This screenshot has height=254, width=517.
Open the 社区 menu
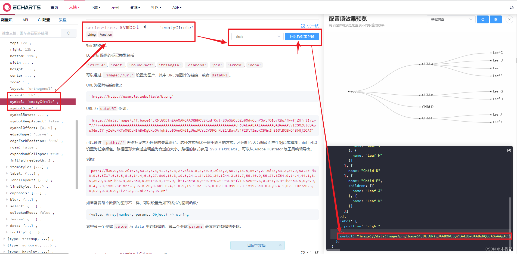(x=156, y=7)
